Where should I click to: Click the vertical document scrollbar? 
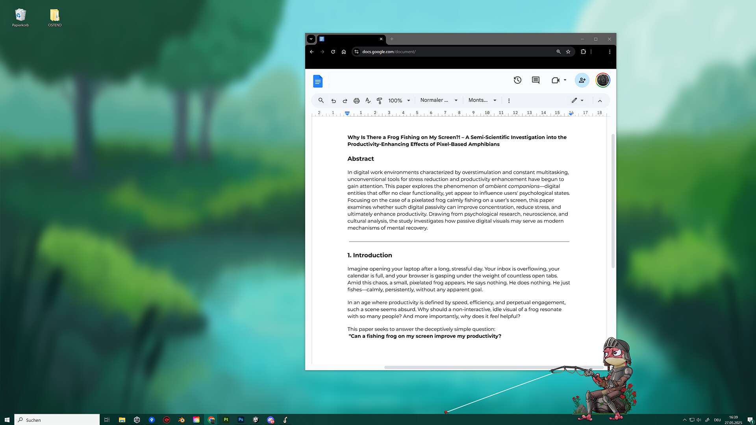tap(613, 201)
